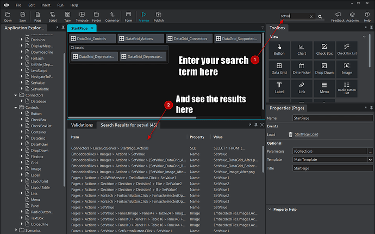Add a new Script from toolbar
Screen dimensions: 375x234
pyautogui.click(x=53, y=17)
